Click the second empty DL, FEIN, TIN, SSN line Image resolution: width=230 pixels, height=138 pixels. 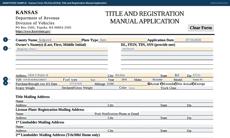(167, 57)
